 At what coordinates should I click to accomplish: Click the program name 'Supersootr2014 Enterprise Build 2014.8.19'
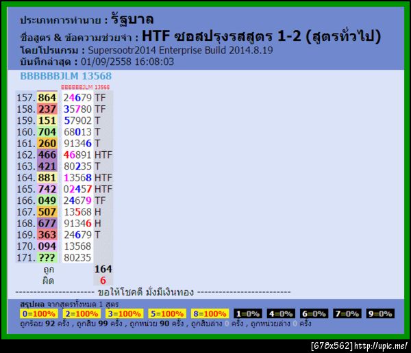coord(180,50)
